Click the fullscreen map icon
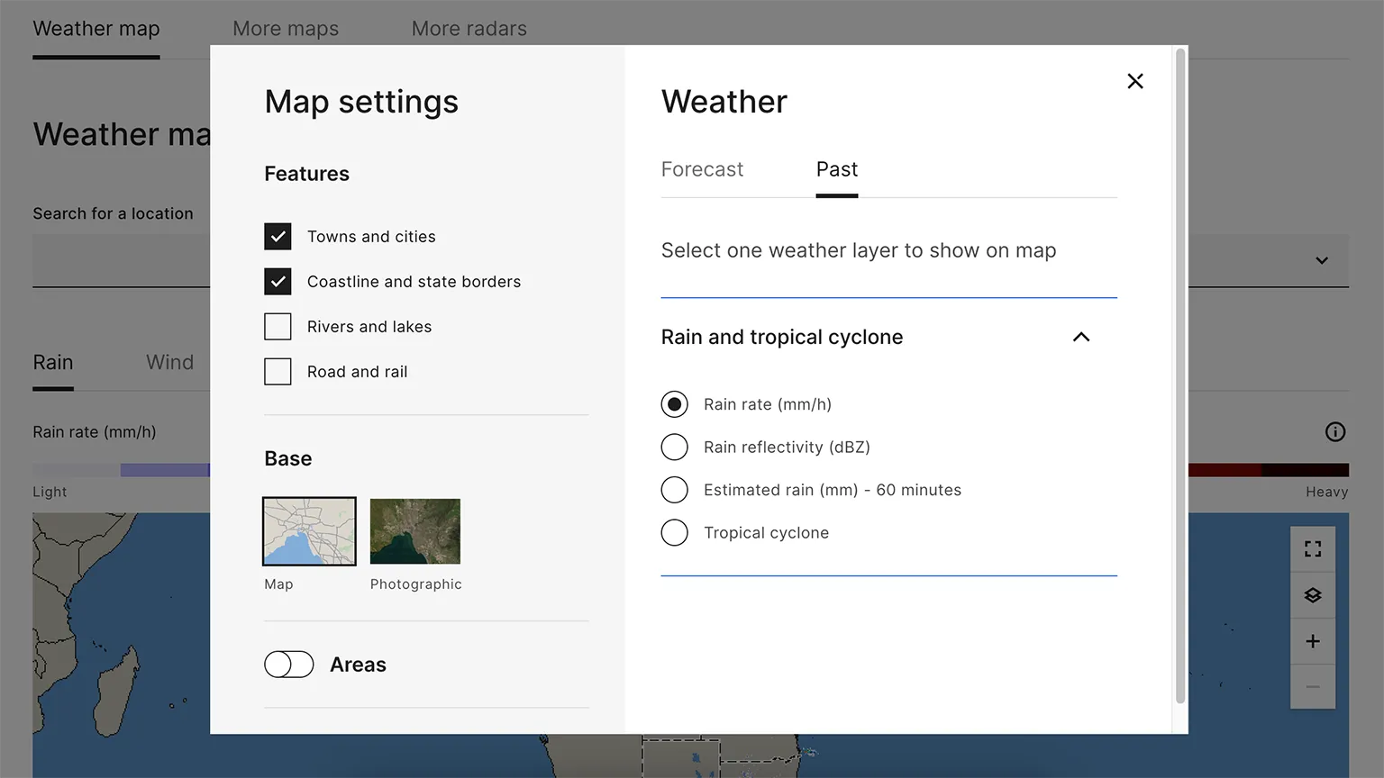The width and height of the screenshot is (1384, 778). (1313, 549)
